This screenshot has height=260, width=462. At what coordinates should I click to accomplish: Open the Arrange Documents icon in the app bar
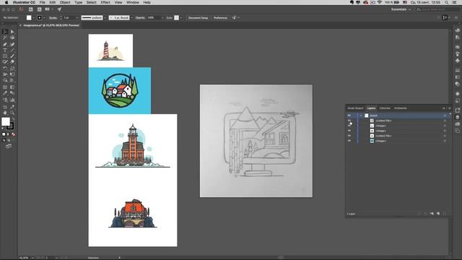pos(48,9)
